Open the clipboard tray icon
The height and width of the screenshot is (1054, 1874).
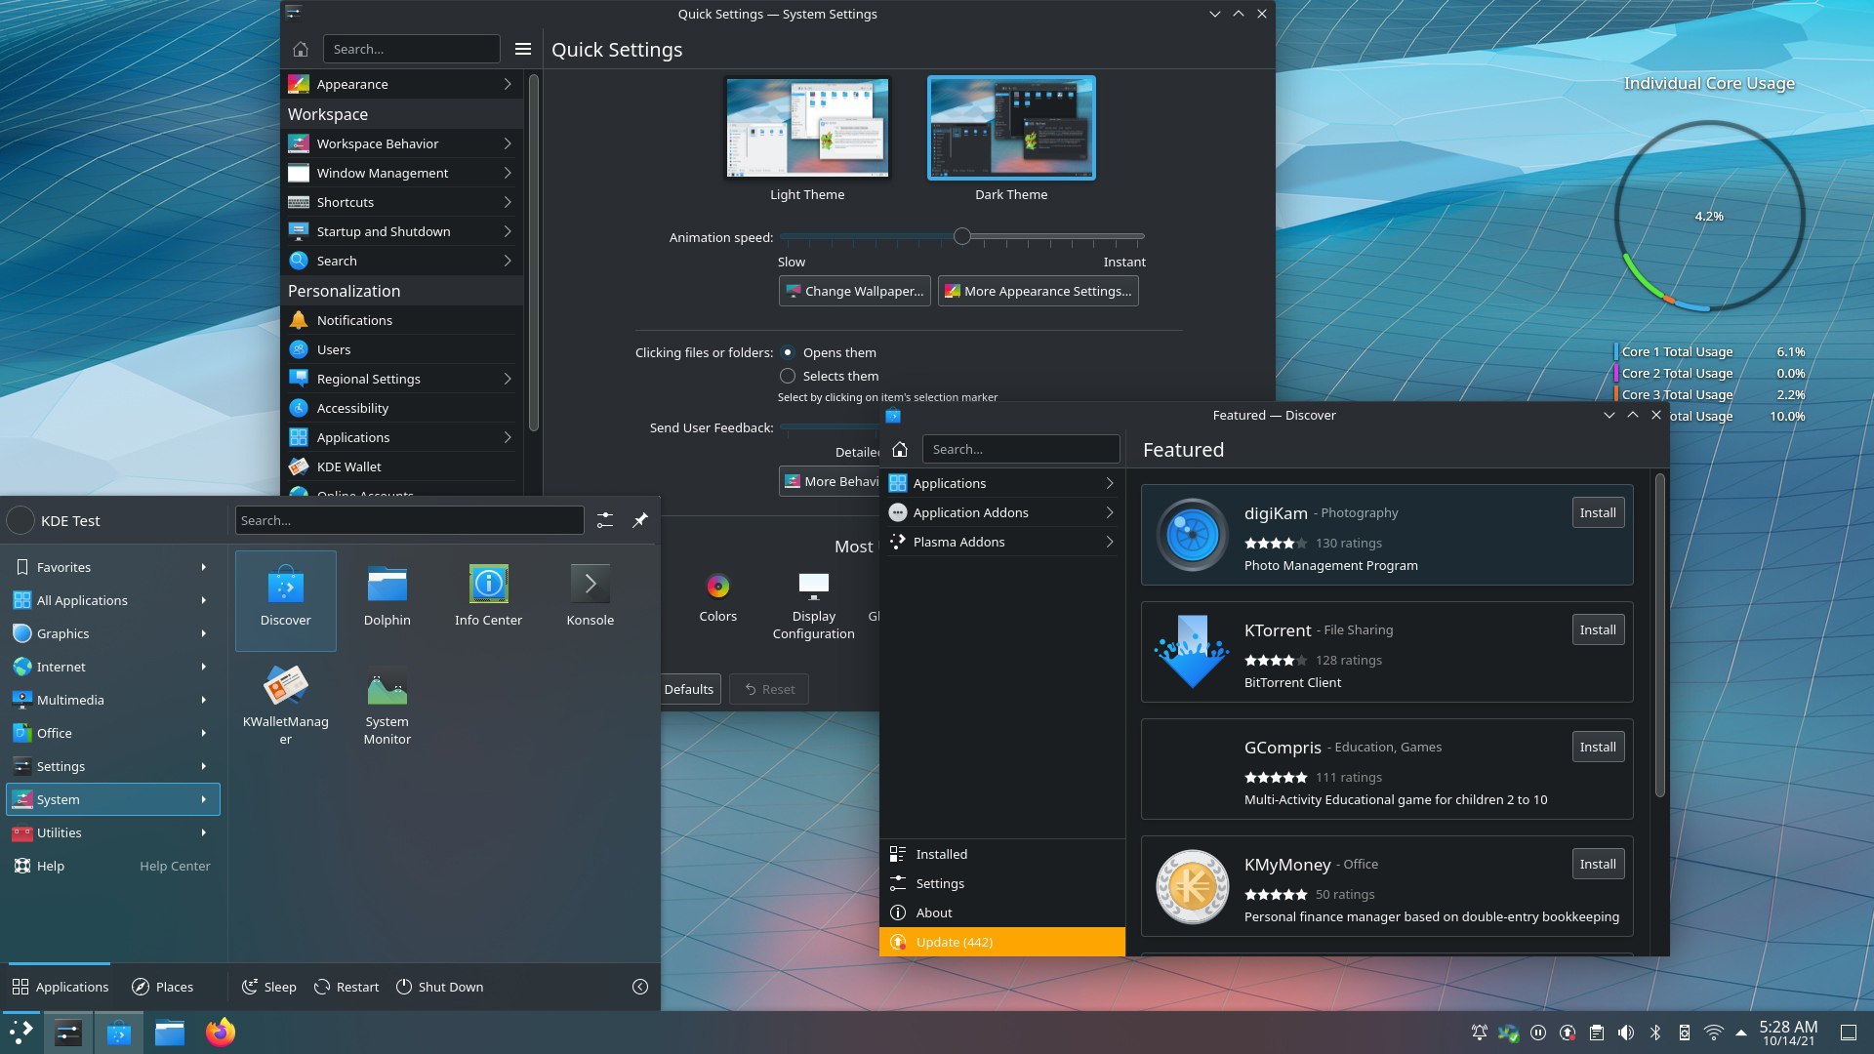tap(1597, 1033)
